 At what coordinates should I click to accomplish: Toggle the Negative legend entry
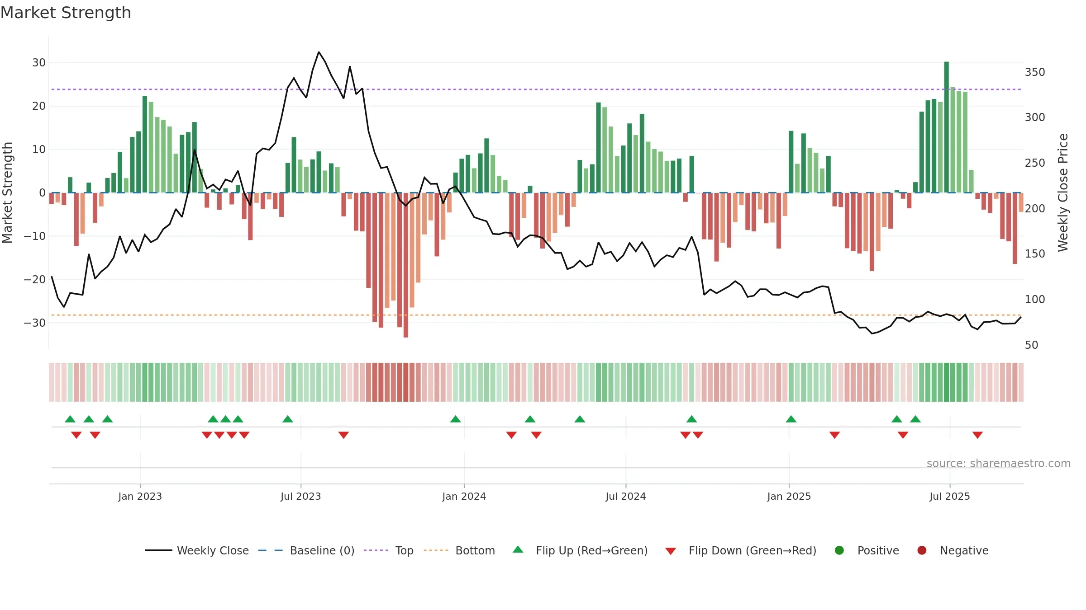(x=953, y=550)
